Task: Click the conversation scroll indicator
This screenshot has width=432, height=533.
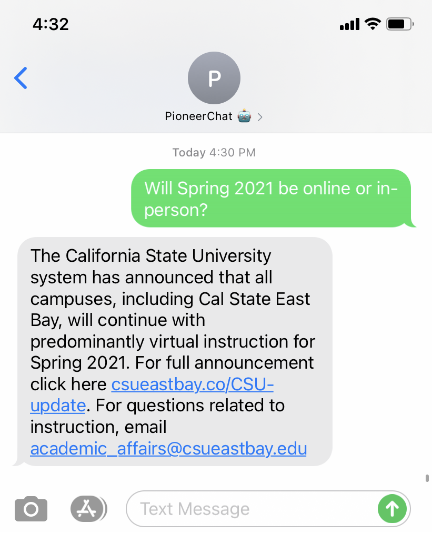Action: [427, 478]
